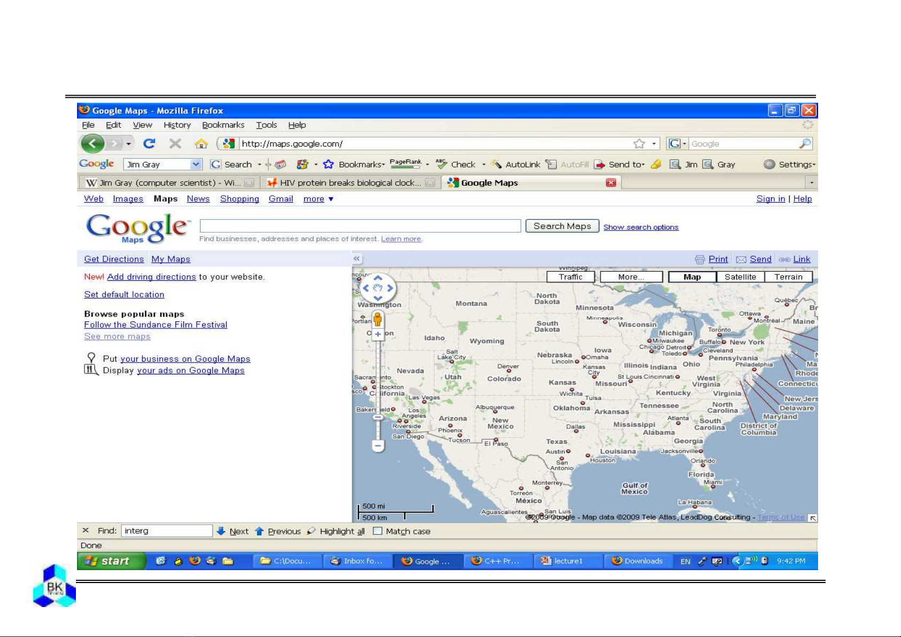Screen dimensions: 901x637
Task: Expand the more dropdown in Google navigation
Action: pos(318,199)
